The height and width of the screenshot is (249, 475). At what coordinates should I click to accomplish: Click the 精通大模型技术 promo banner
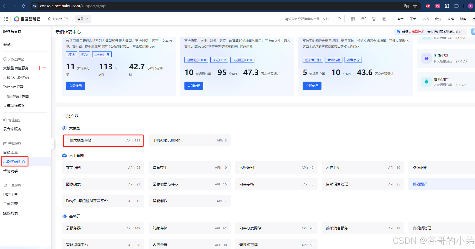coord(430,32)
